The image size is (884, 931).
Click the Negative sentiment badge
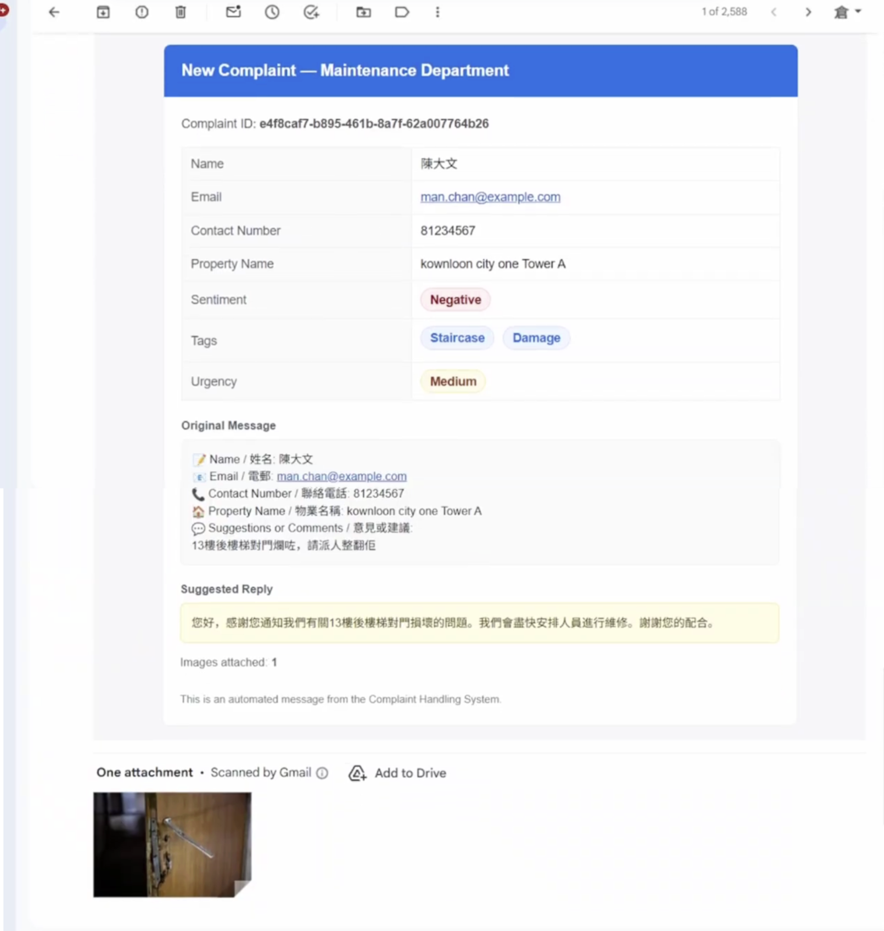pos(455,299)
